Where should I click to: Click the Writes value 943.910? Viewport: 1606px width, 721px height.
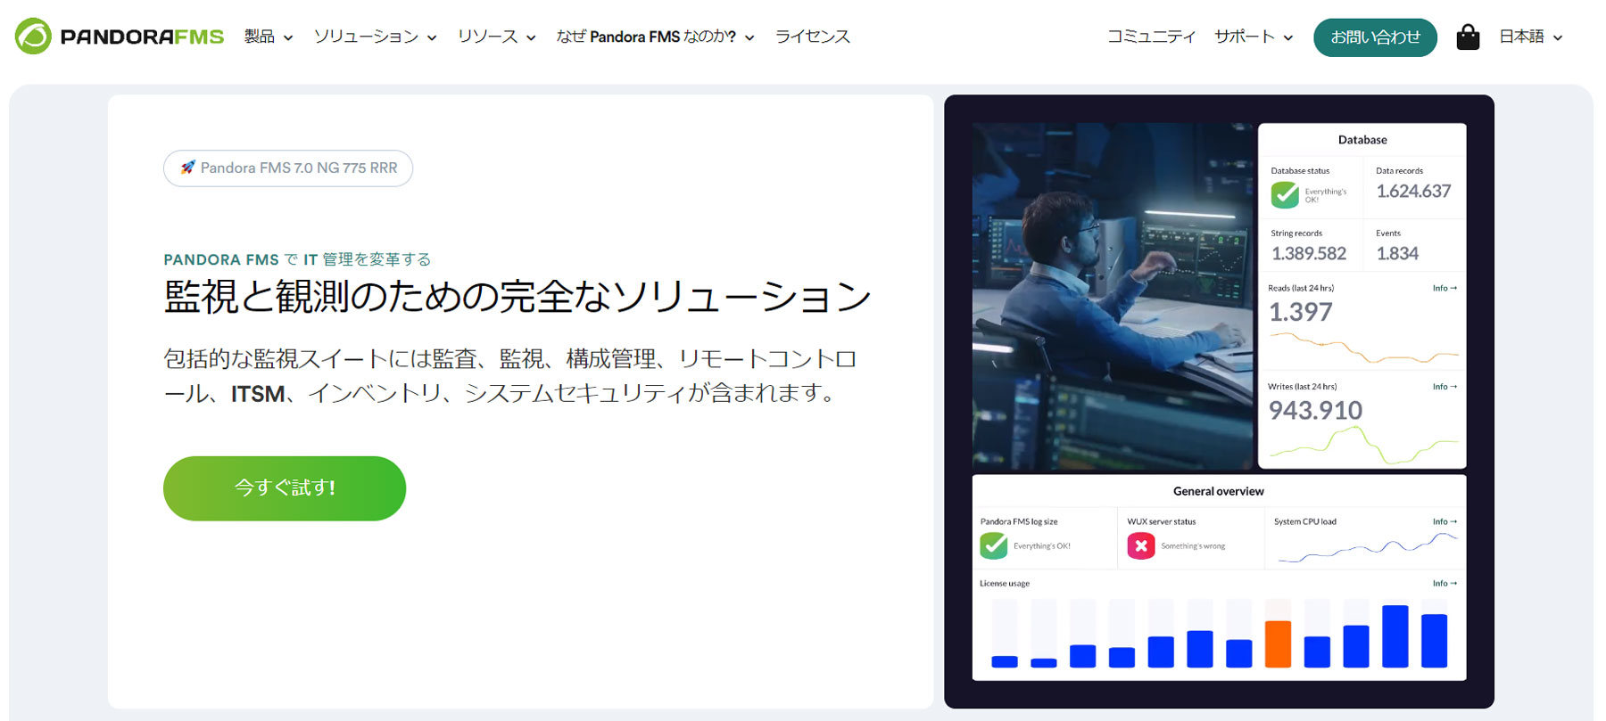pyautogui.click(x=1315, y=410)
